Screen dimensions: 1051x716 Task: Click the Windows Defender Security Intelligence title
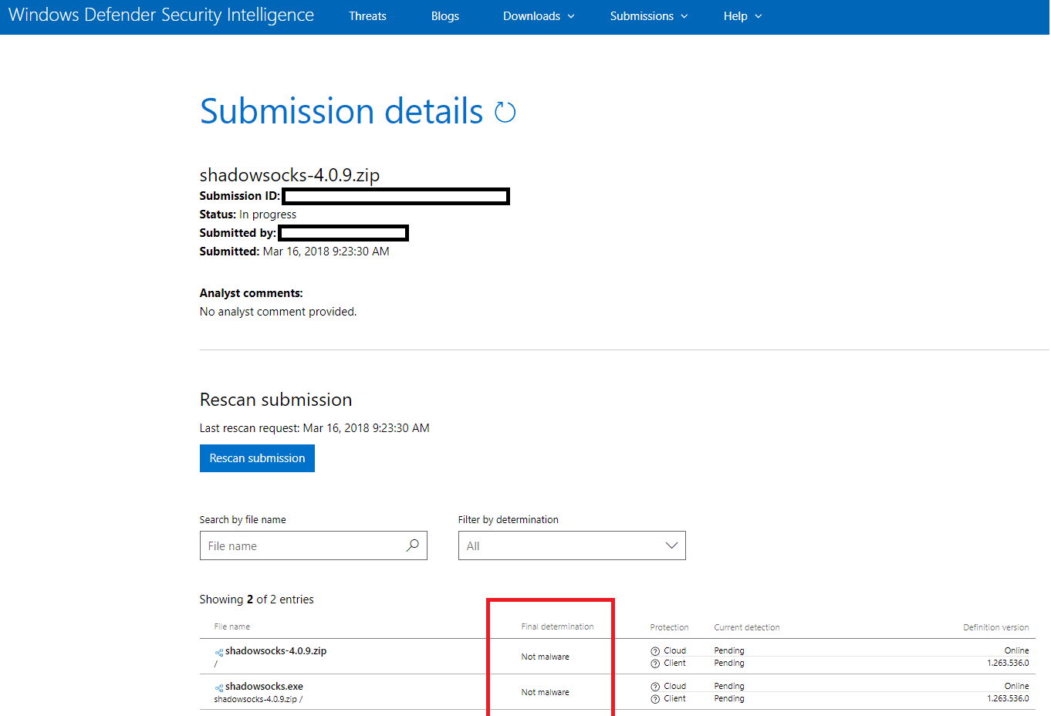(x=161, y=15)
